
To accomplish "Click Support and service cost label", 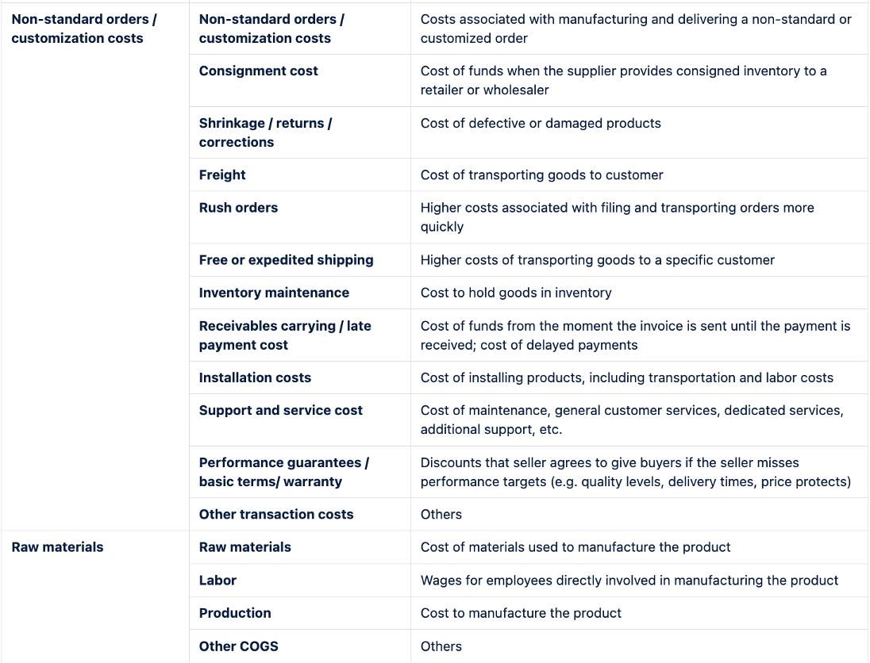I will 280,410.
